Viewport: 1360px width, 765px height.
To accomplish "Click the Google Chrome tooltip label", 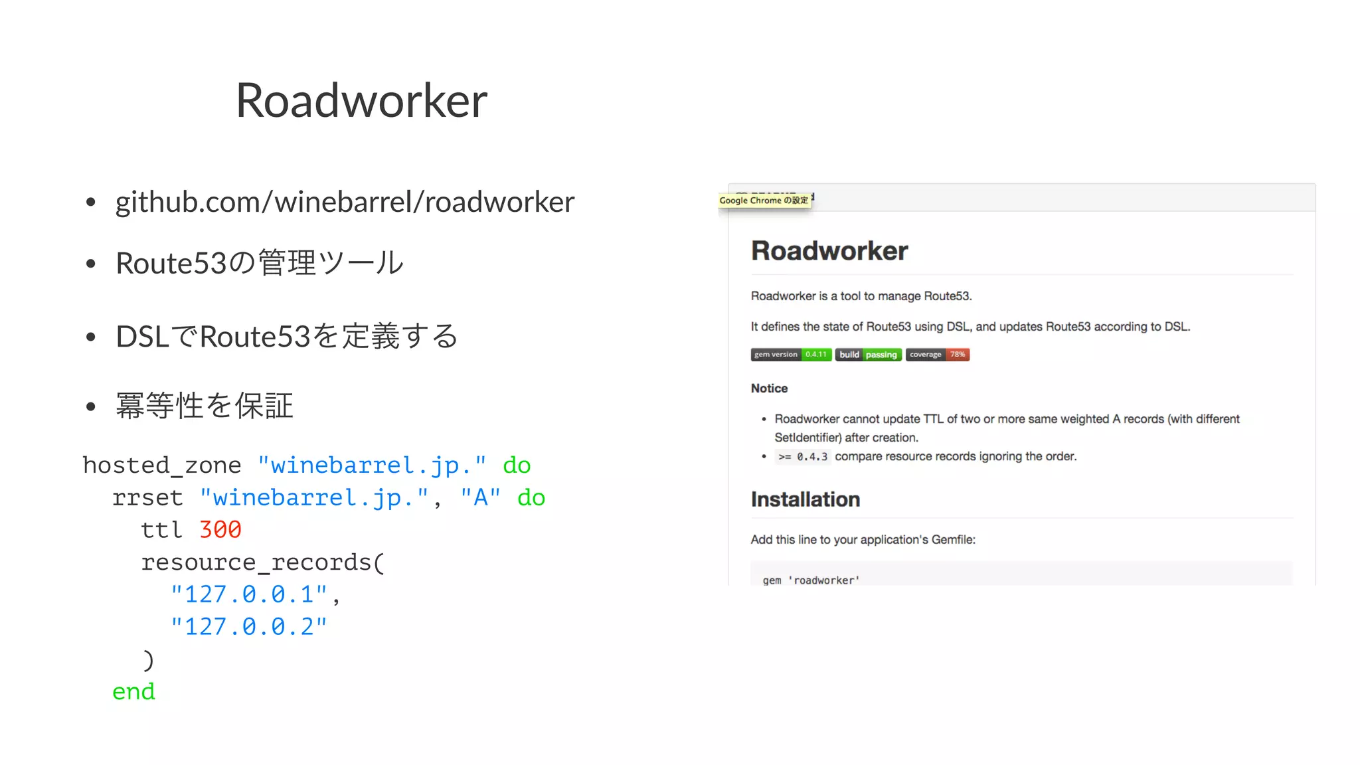I will 764,201.
